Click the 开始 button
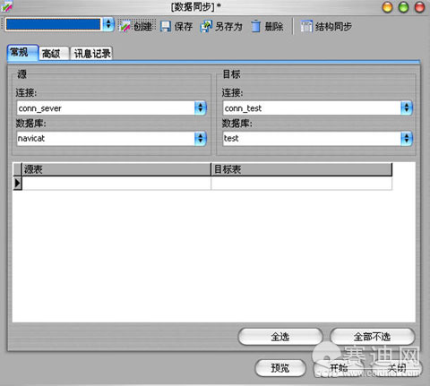 click(x=339, y=368)
